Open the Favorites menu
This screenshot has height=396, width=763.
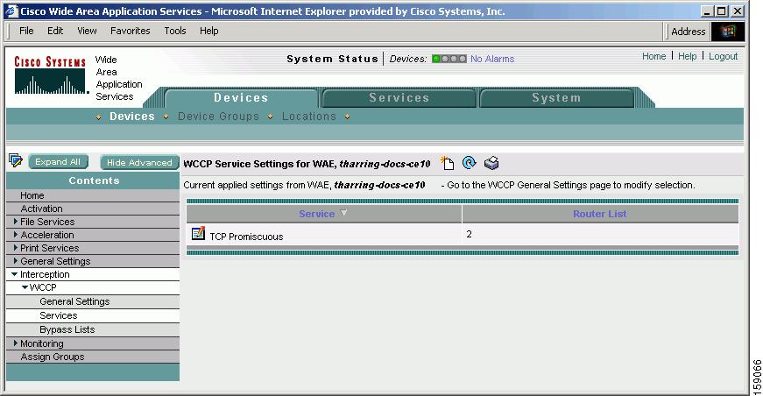[x=130, y=31]
